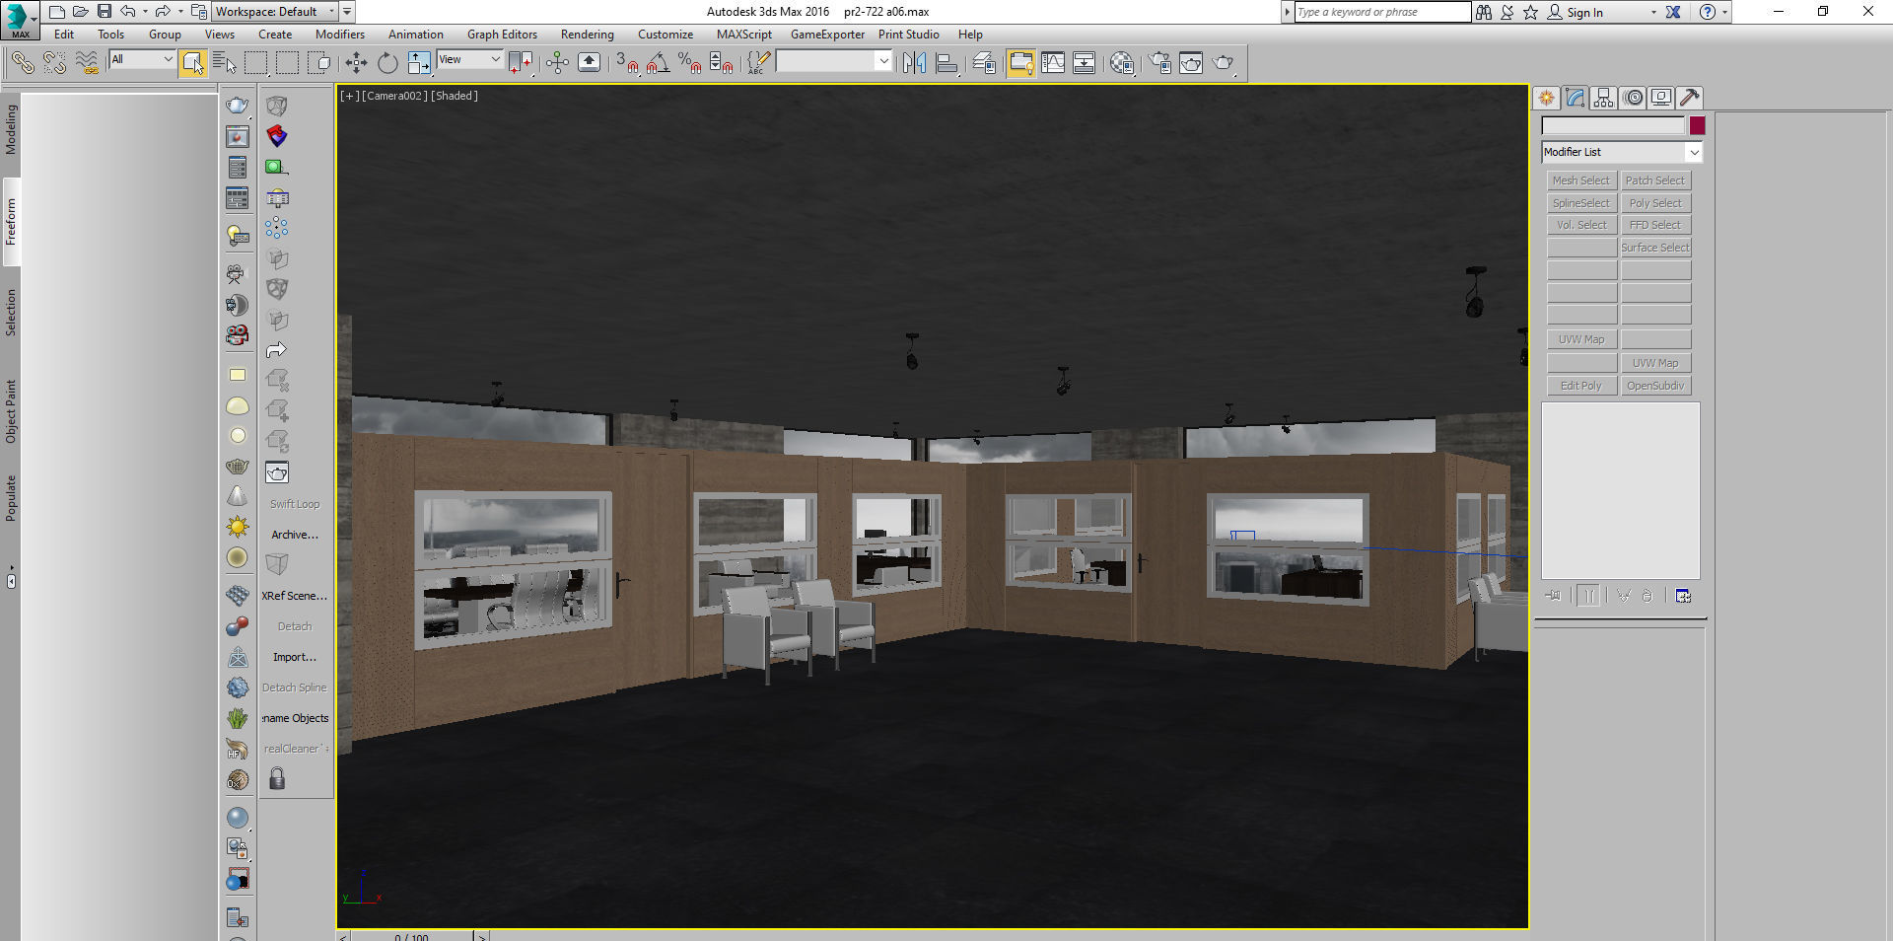
Task: Click the Camera002 viewport label
Action: (394, 96)
